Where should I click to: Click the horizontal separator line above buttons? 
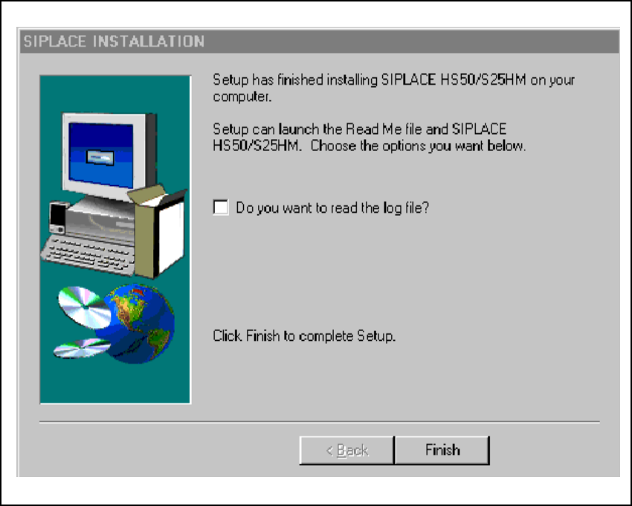click(319, 422)
